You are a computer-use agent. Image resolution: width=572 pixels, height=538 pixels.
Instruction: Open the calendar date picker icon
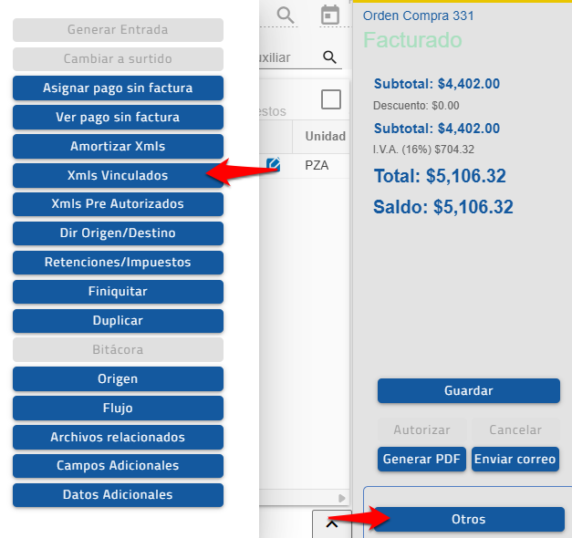point(330,15)
